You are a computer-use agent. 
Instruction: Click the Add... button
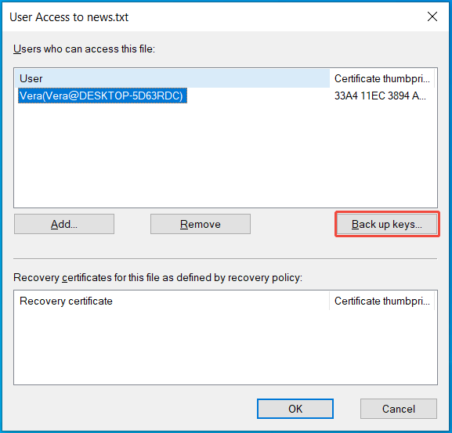(64, 224)
